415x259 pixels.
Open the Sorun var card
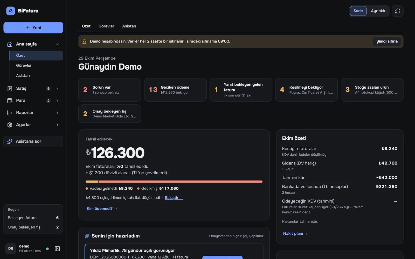[110, 90]
